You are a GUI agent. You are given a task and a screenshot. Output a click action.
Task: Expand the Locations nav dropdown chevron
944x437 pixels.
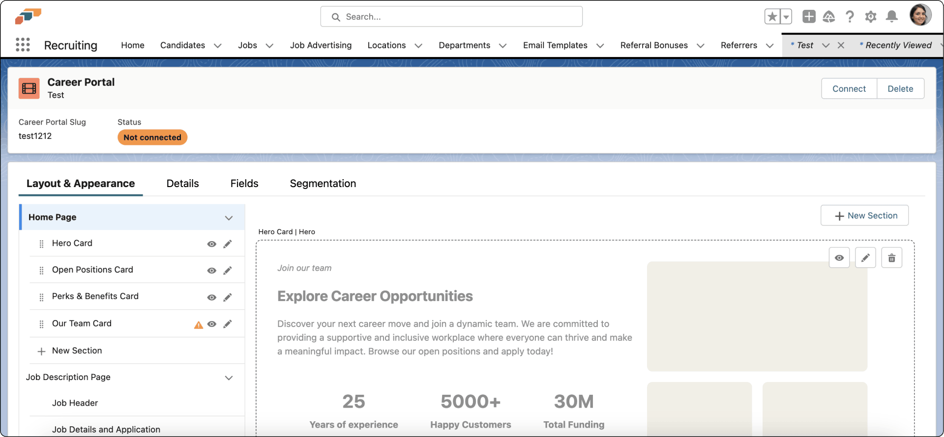pos(418,46)
